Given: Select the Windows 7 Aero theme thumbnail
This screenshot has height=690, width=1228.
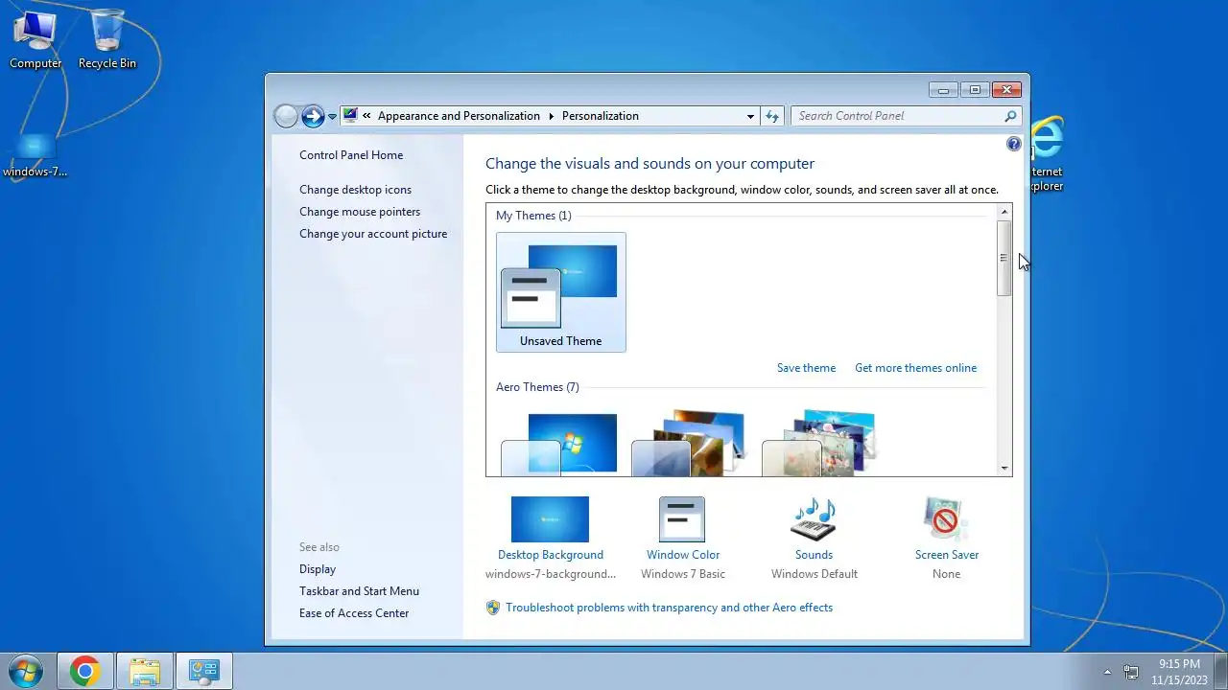Looking at the screenshot, I should point(561,444).
